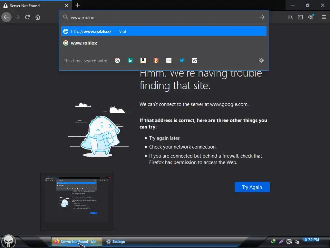Open the skull Start button
The width and height of the screenshot is (330, 248).
pos(8,241)
